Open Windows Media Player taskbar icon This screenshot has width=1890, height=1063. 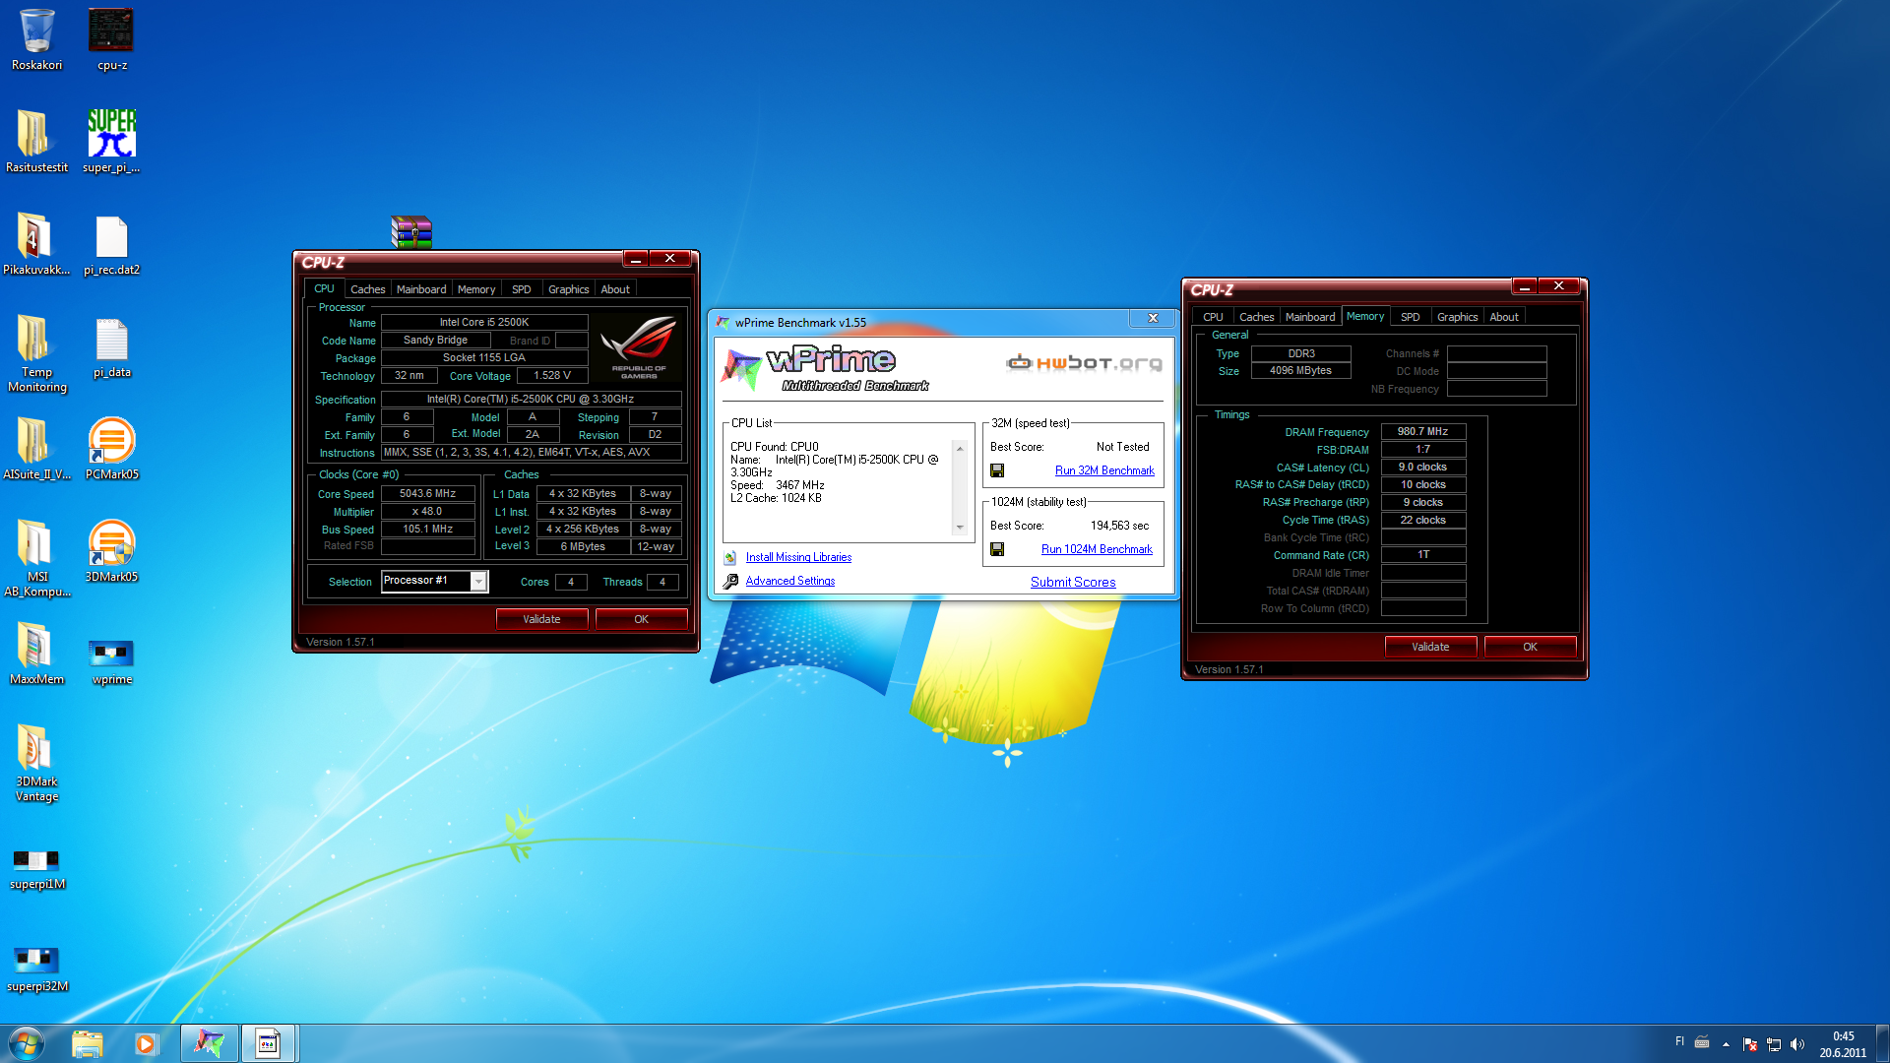pyautogui.click(x=146, y=1043)
